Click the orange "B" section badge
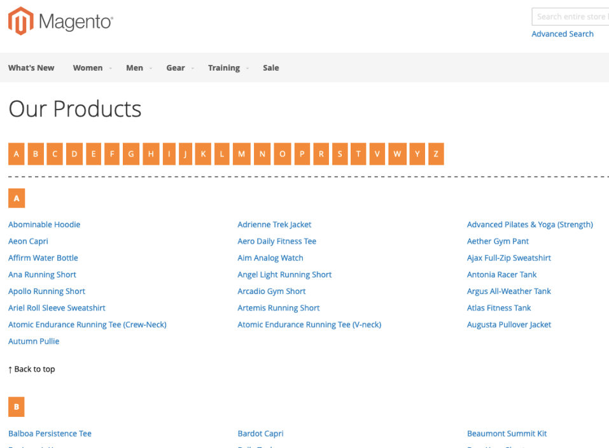 pyautogui.click(x=16, y=407)
